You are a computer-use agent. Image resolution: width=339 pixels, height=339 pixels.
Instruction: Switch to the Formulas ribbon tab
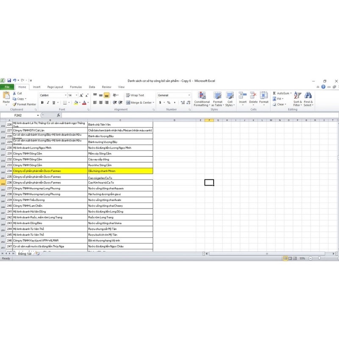[x=76, y=87]
